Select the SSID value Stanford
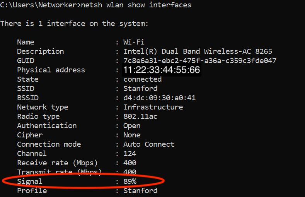The image size is (305, 197). pyautogui.click(x=140, y=89)
